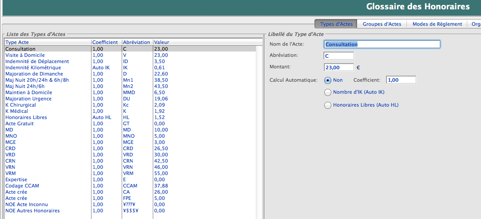Select the Acte Gratuit row

point(131,123)
